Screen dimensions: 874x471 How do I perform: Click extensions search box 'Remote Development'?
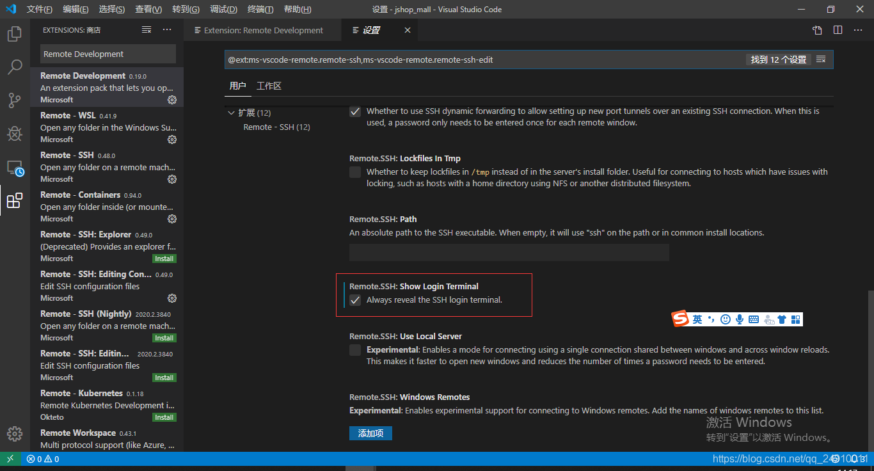coord(108,54)
